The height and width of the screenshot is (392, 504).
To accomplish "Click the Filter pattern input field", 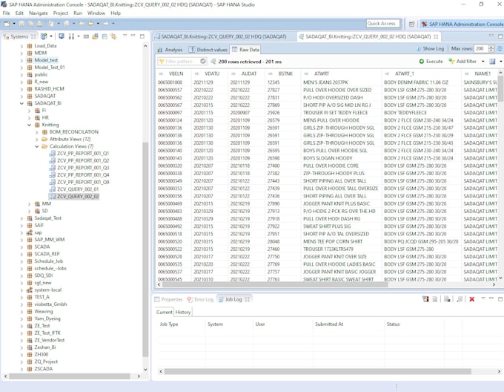I will [x=182, y=61].
